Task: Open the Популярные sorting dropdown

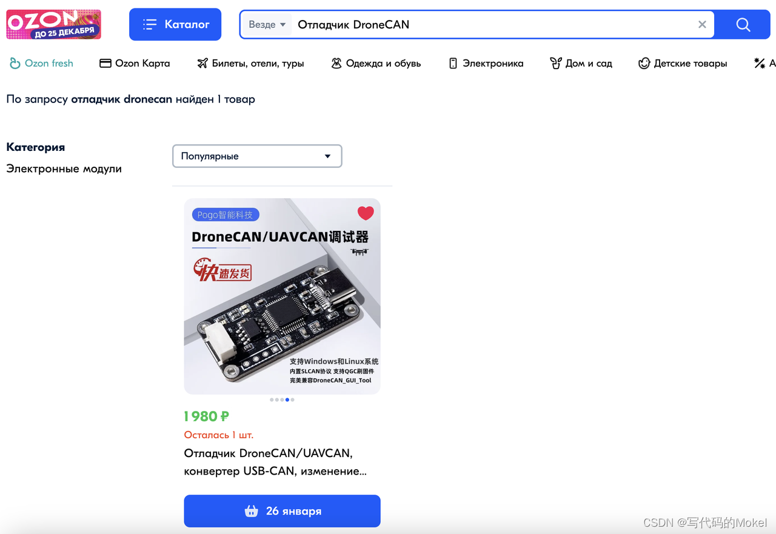Action: (257, 156)
